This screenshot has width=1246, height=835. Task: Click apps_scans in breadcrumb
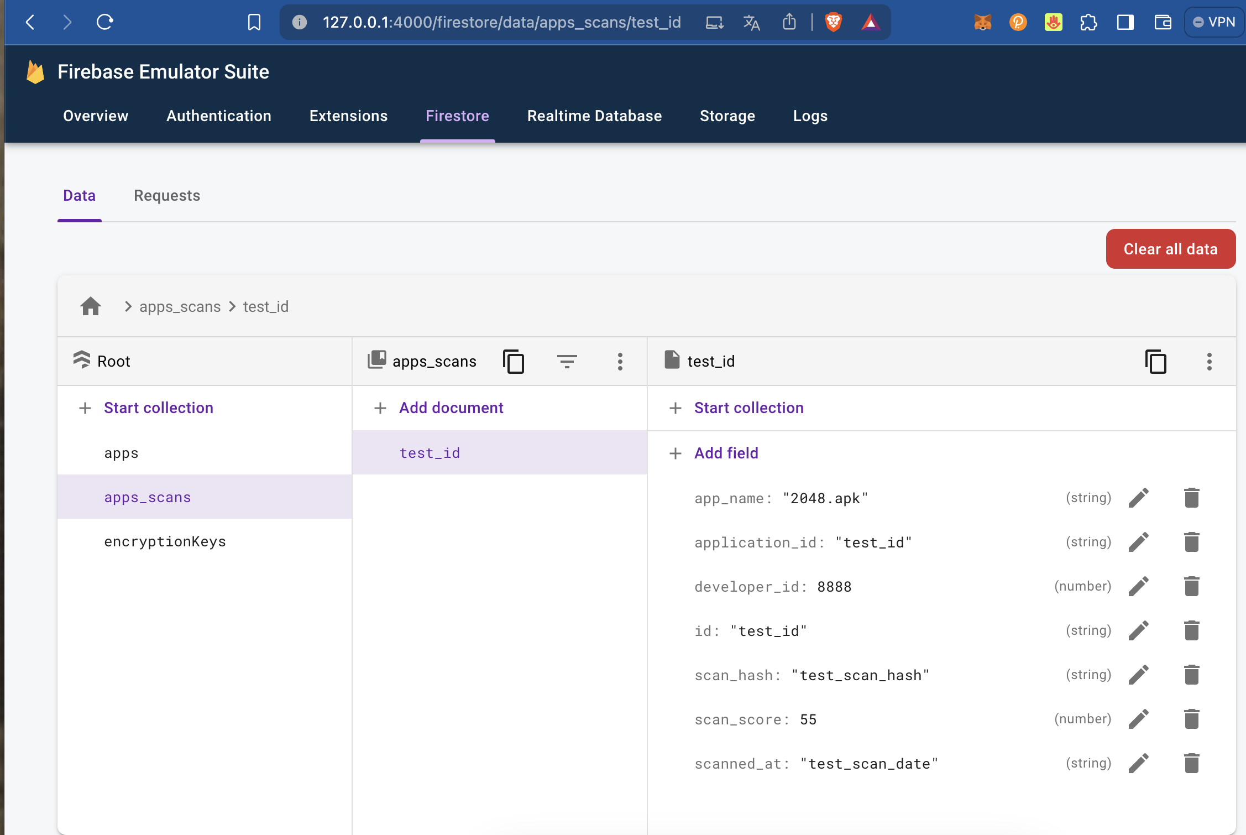[x=180, y=307]
